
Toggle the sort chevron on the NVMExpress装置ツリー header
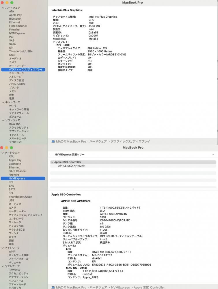point(213,154)
